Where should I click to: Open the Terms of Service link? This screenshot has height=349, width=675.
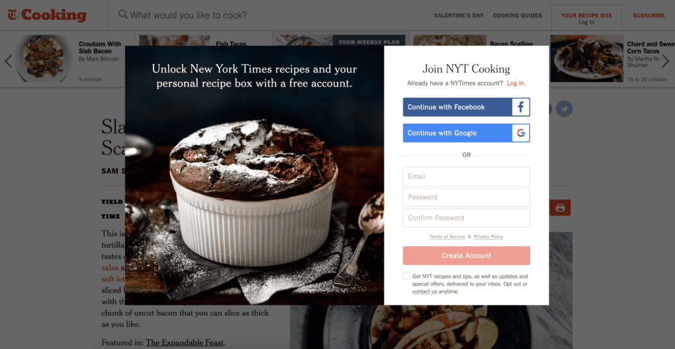pyautogui.click(x=447, y=237)
